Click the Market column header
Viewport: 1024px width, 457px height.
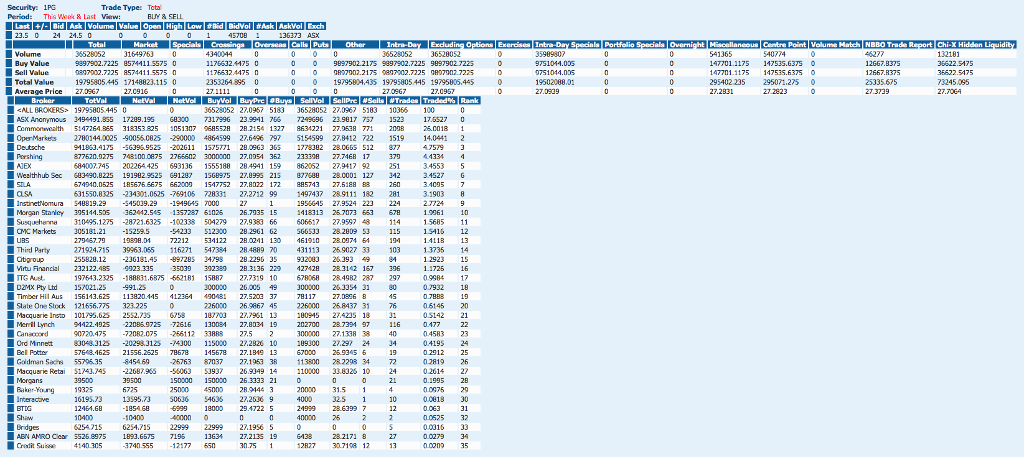pyautogui.click(x=145, y=45)
